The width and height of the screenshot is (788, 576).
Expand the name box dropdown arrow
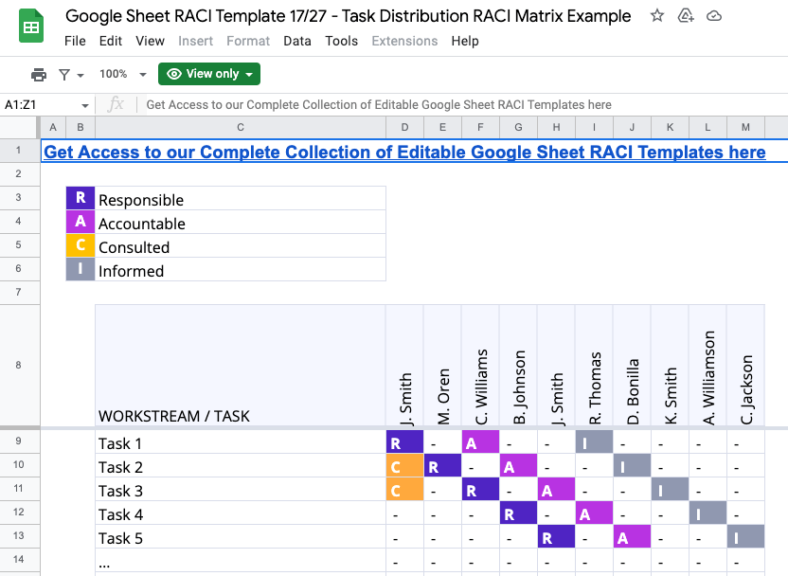coord(85,105)
